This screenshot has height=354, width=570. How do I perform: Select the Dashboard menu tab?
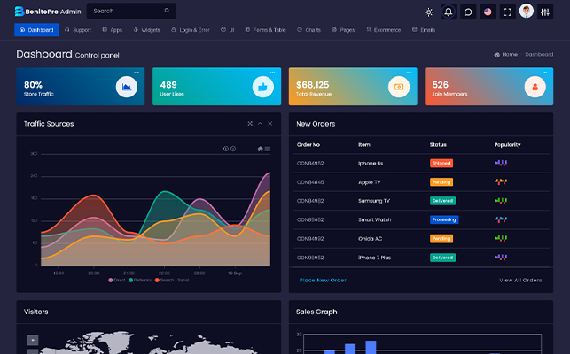coord(36,30)
